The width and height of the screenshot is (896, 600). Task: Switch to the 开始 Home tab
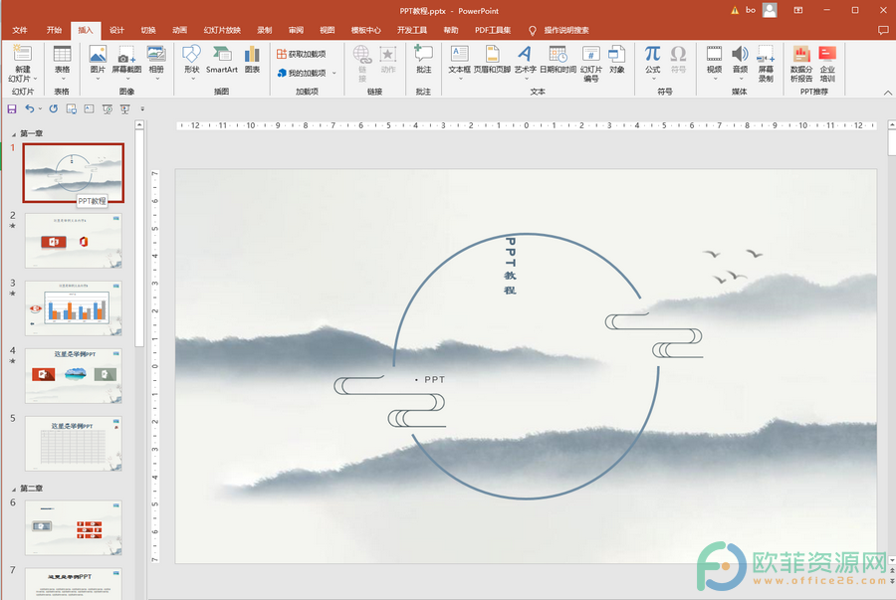coord(55,30)
